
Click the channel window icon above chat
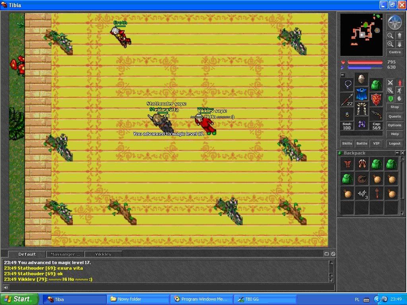[x=327, y=254]
